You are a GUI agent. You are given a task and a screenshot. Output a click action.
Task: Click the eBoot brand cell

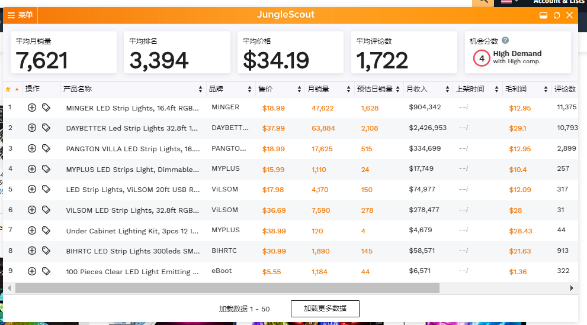222,271
